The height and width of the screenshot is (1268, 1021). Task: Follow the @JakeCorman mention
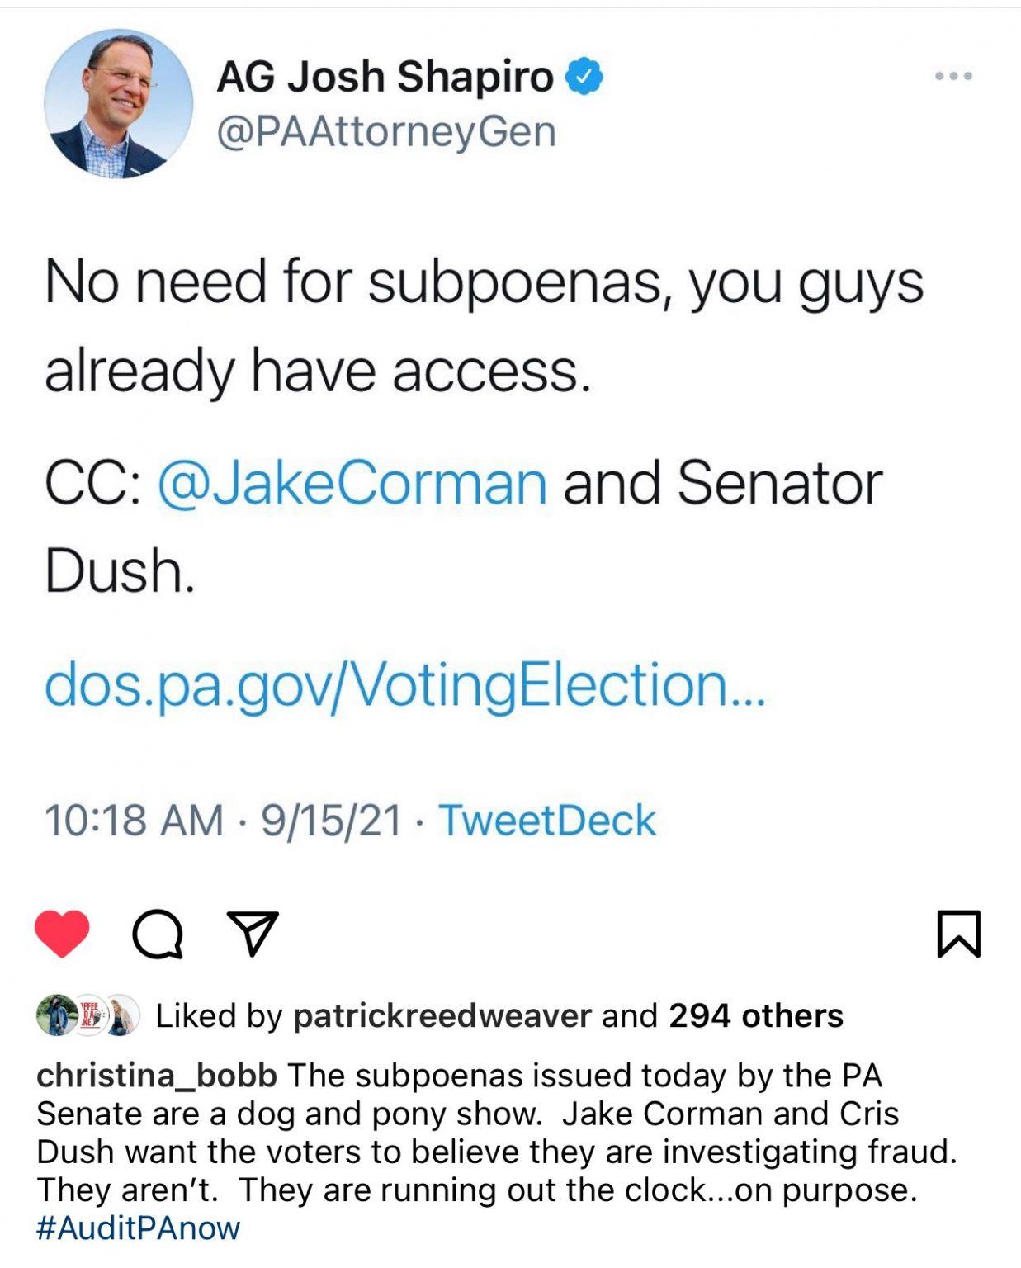pos(352,483)
